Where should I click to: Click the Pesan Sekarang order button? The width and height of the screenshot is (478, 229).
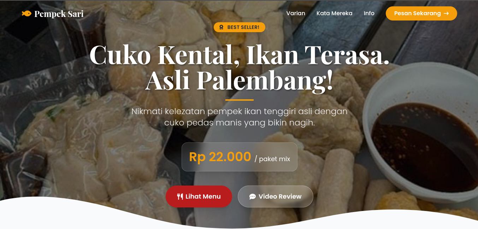tap(421, 13)
